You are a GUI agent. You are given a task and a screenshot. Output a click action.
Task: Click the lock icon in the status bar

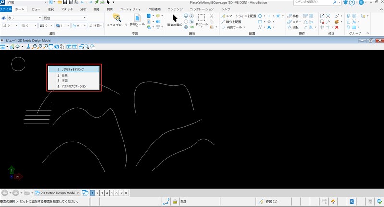tap(175, 201)
